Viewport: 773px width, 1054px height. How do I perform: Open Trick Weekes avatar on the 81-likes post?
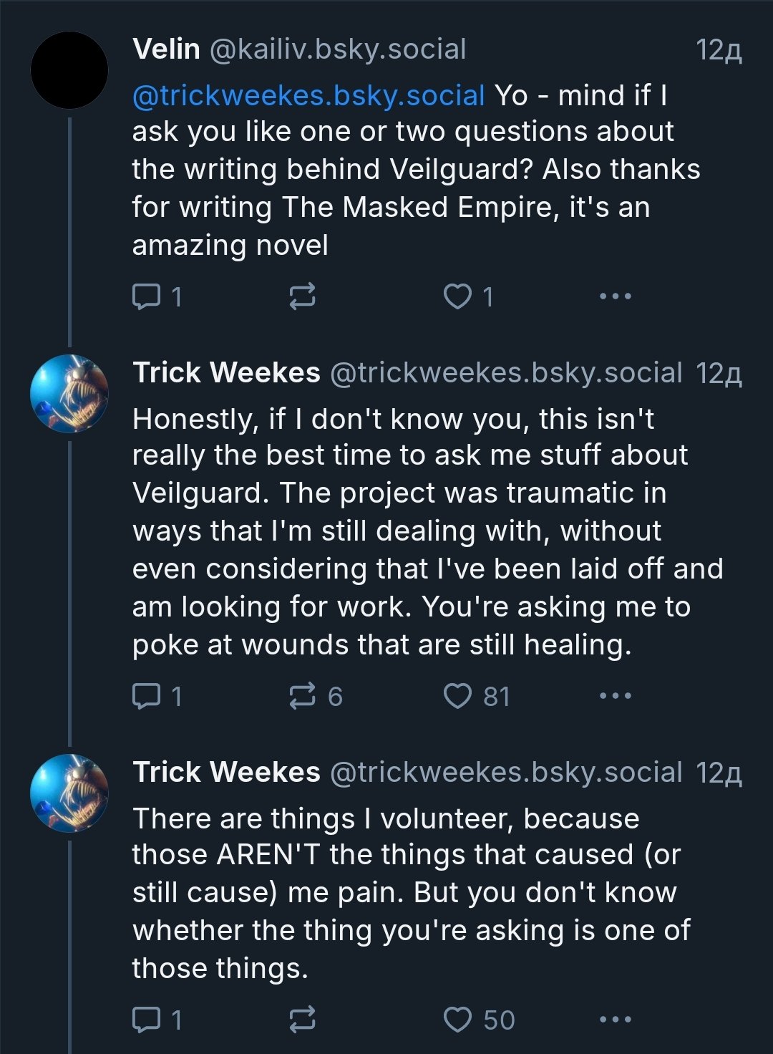click(x=69, y=394)
